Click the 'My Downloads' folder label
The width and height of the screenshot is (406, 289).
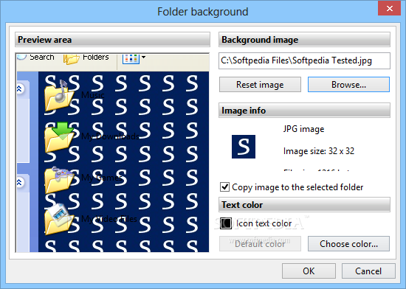(110, 136)
